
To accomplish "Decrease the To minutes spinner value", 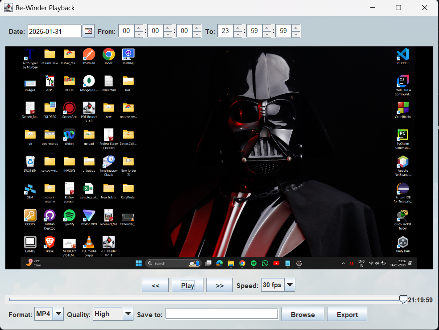I will pyautogui.click(x=267, y=34).
